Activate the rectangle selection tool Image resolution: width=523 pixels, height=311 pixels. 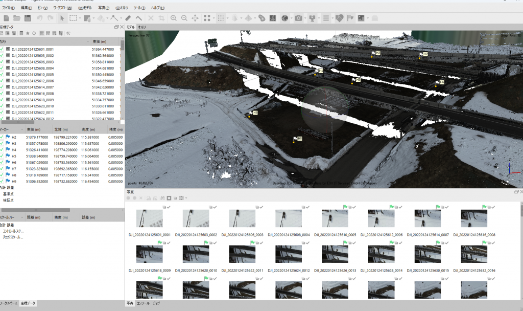pos(73,18)
